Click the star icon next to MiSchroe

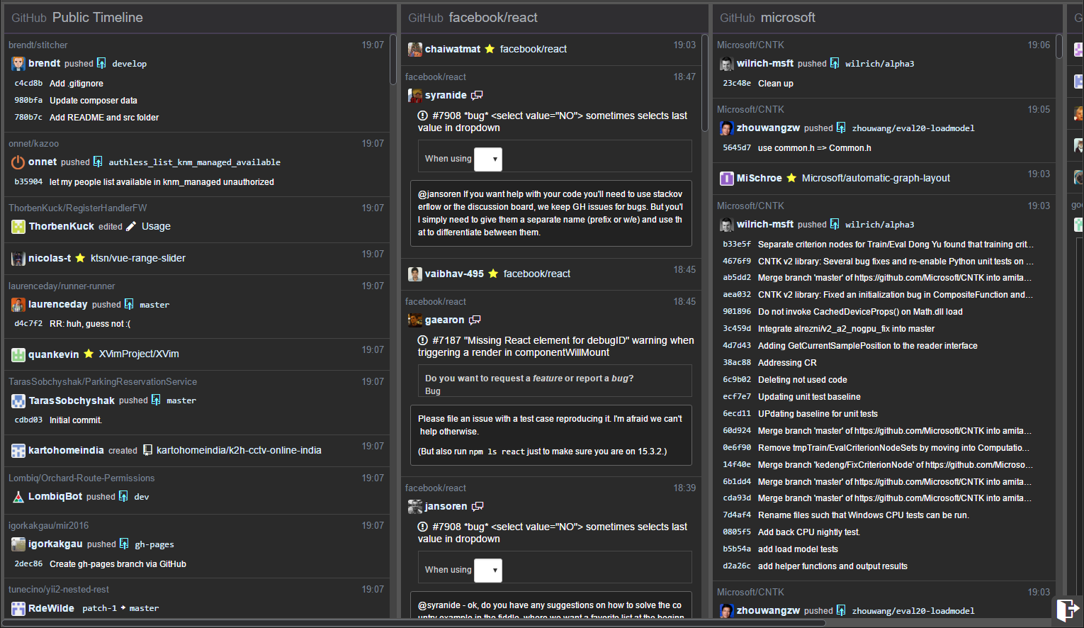click(x=791, y=178)
